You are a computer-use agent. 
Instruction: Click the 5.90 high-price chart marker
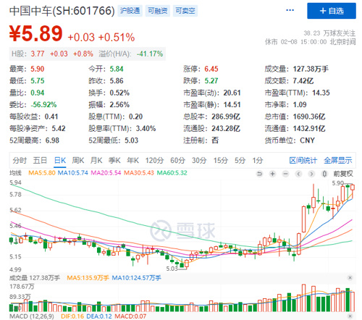[337, 183]
